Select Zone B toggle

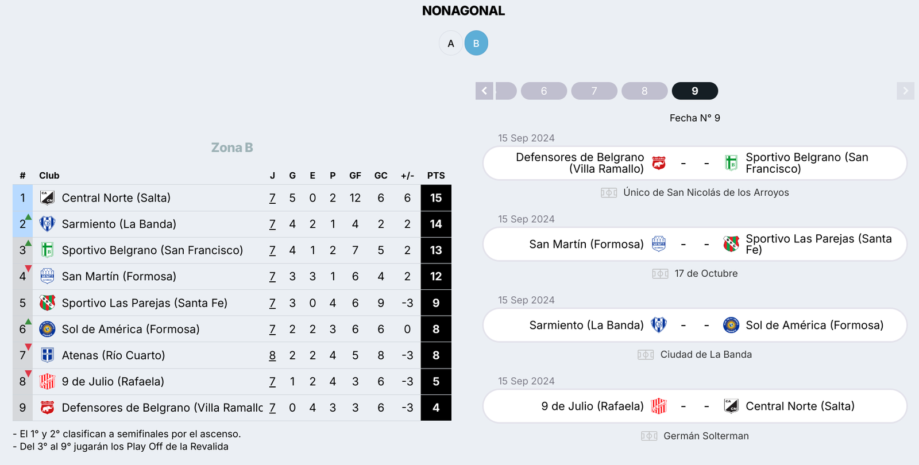click(x=476, y=43)
